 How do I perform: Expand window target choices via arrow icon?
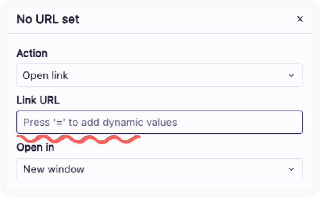pyautogui.click(x=292, y=169)
